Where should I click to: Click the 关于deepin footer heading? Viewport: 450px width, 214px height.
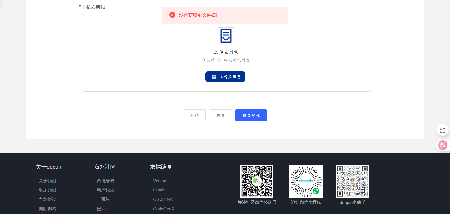tap(49, 167)
